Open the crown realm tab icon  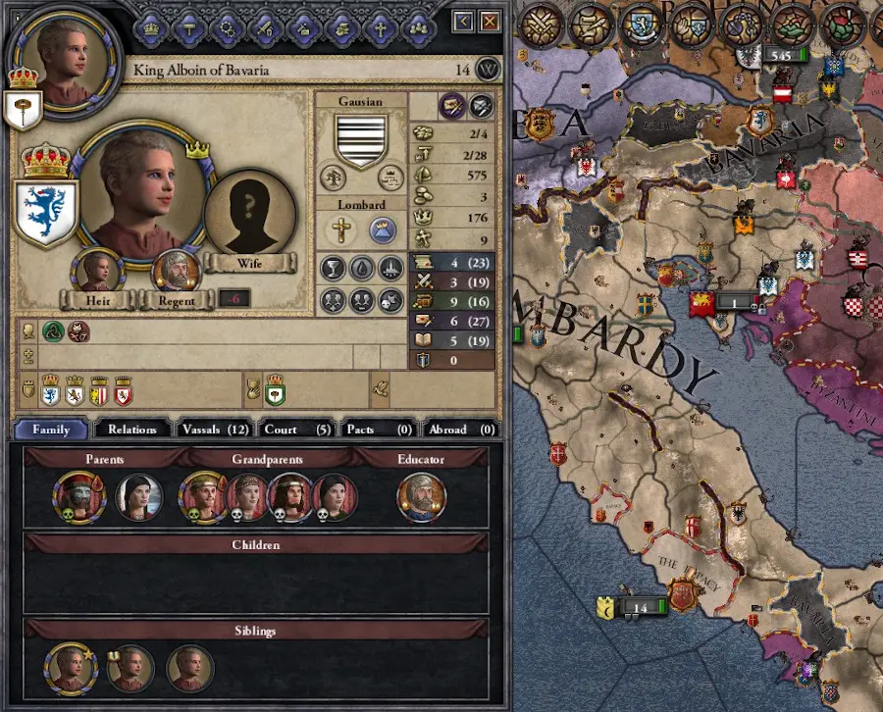[151, 28]
